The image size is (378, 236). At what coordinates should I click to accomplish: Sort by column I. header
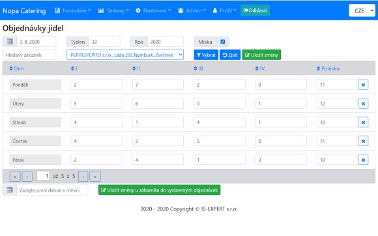click(75, 68)
